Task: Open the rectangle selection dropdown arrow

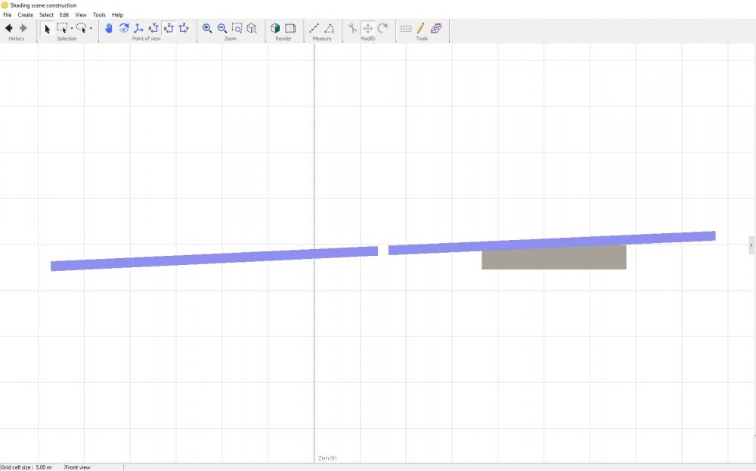Action: pyautogui.click(x=72, y=29)
